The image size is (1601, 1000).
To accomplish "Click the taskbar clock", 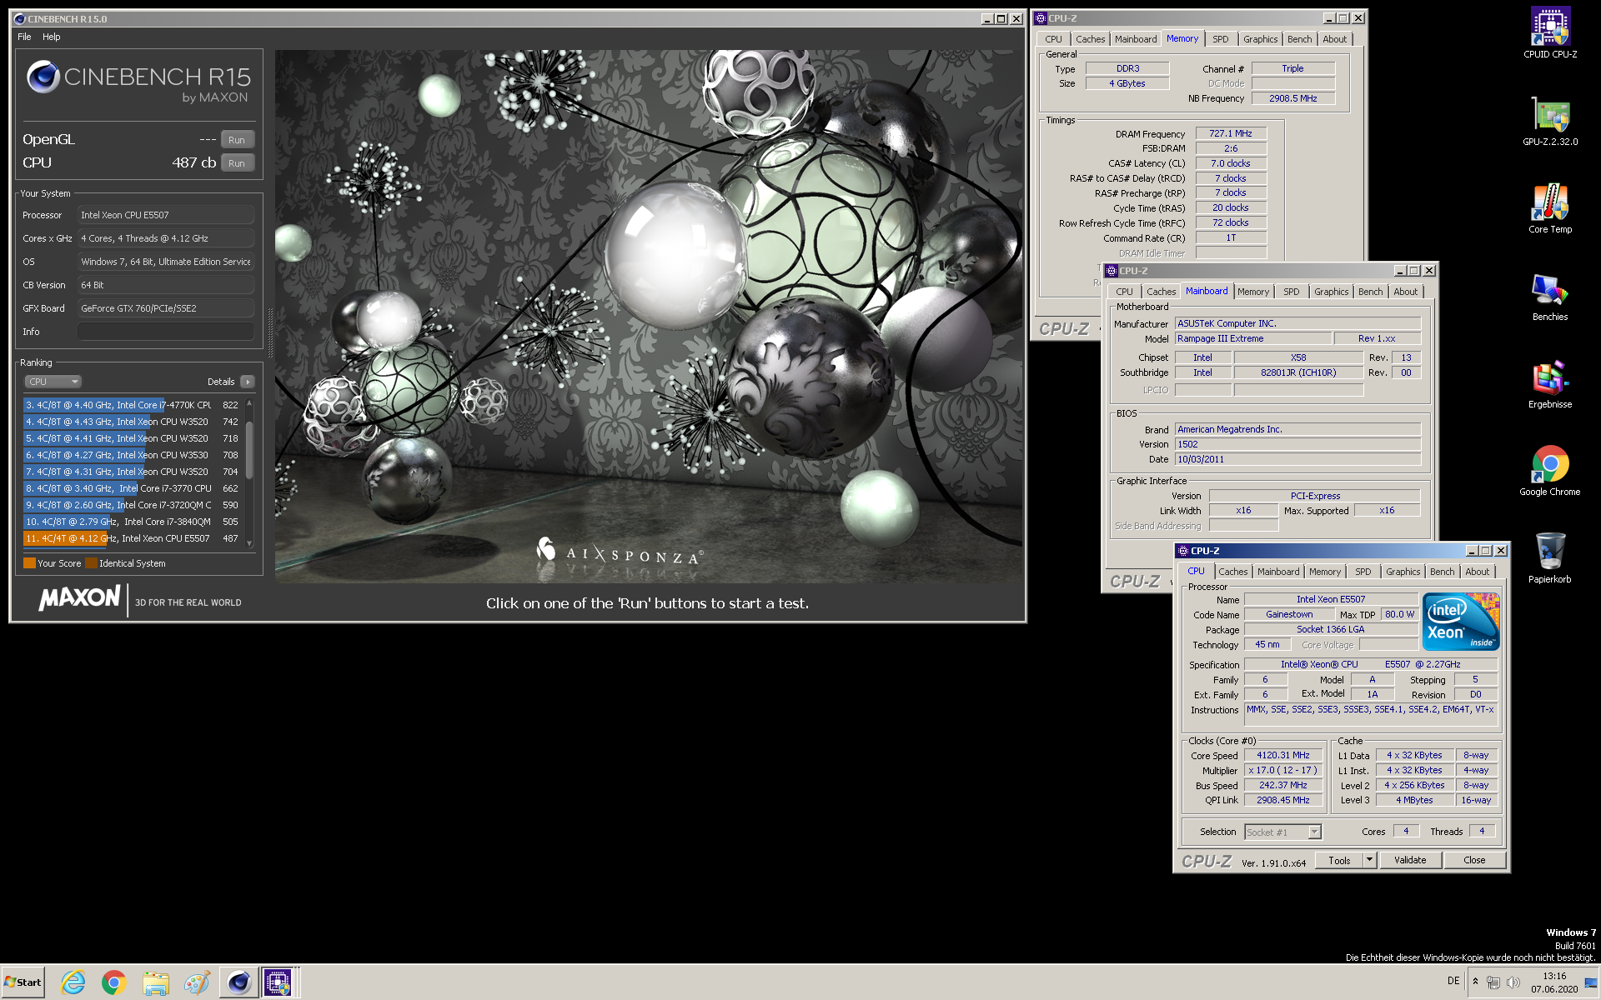I will coord(1554,982).
